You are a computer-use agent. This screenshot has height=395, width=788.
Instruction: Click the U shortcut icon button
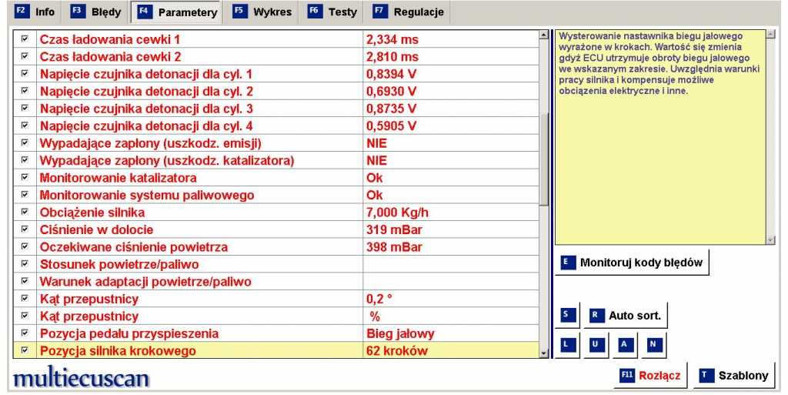pyautogui.click(x=596, y=344)
